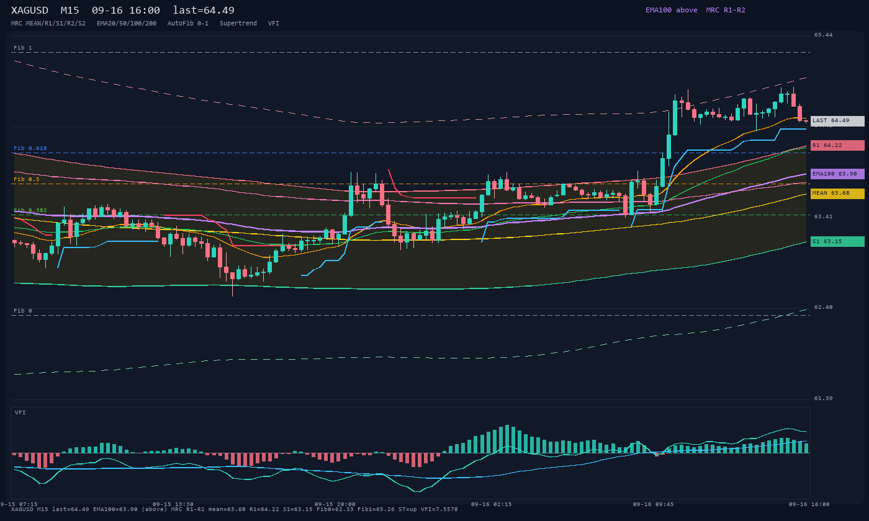Select the M15 timeframe label in the title

click(70, 11)
